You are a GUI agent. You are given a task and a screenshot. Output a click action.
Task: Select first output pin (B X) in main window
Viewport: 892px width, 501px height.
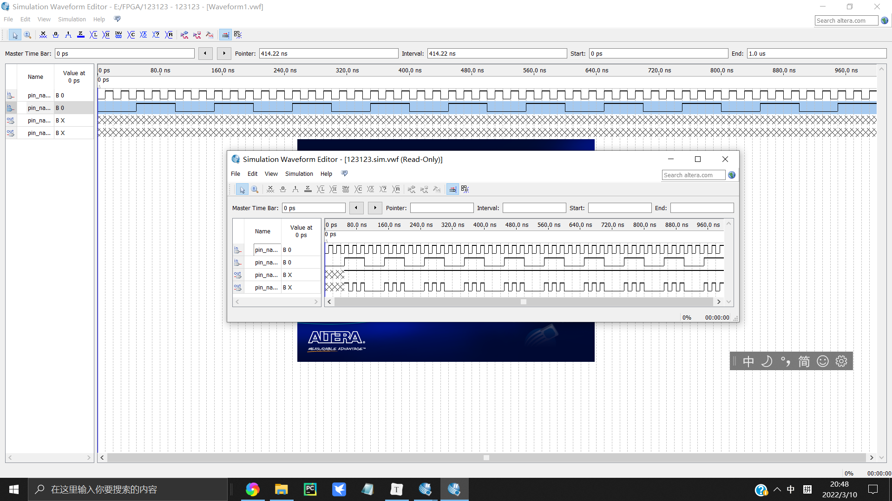(50, 120)
